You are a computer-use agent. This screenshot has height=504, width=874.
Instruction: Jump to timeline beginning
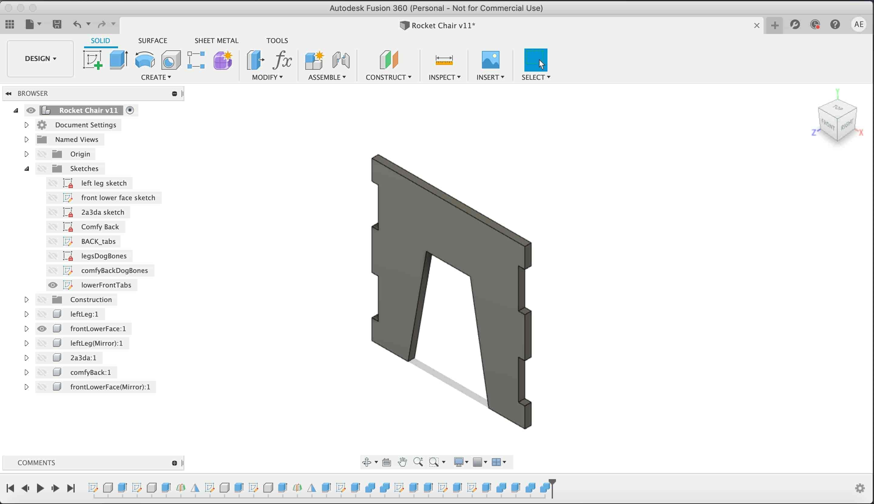point(10,488)
